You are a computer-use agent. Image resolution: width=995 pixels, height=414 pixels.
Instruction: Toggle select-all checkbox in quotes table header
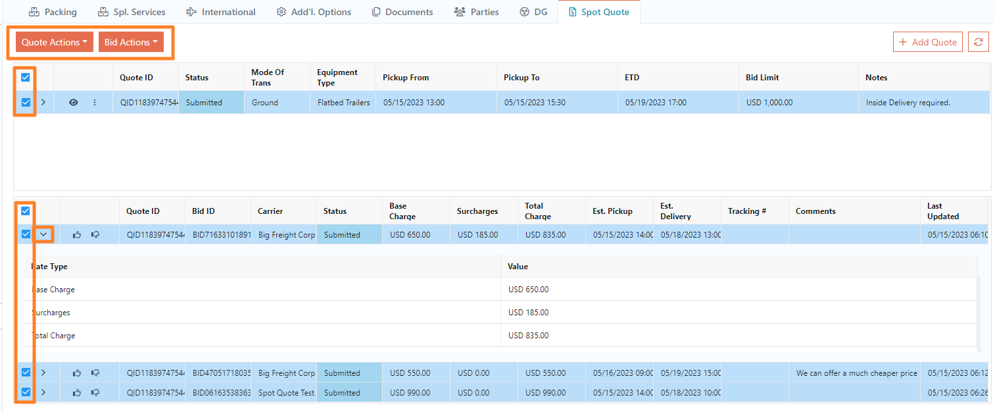pyautogui.click(x=26, y=78)
